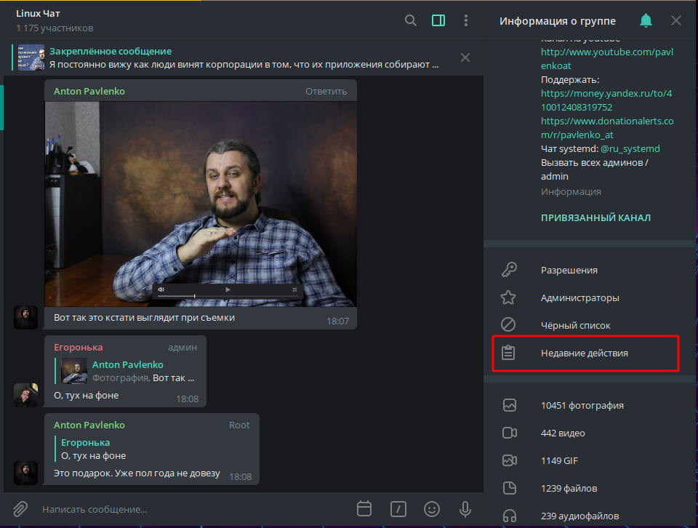Open the pinned message
Image resolution: width=698 pixels, height=528 pixels.
click(244, 58)
